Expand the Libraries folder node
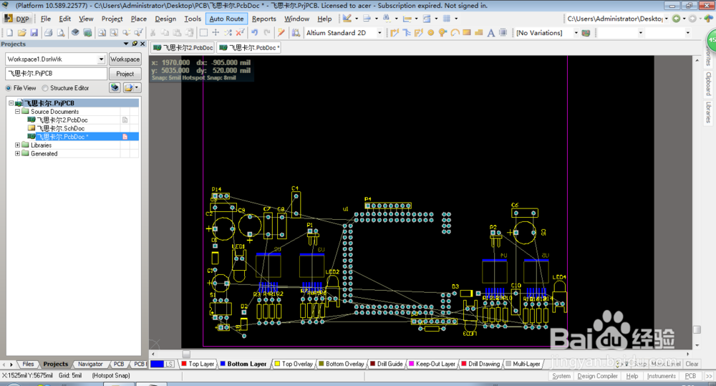Image resolution: width=716 pixels, height=386 pixels. [x=17, y=145]
